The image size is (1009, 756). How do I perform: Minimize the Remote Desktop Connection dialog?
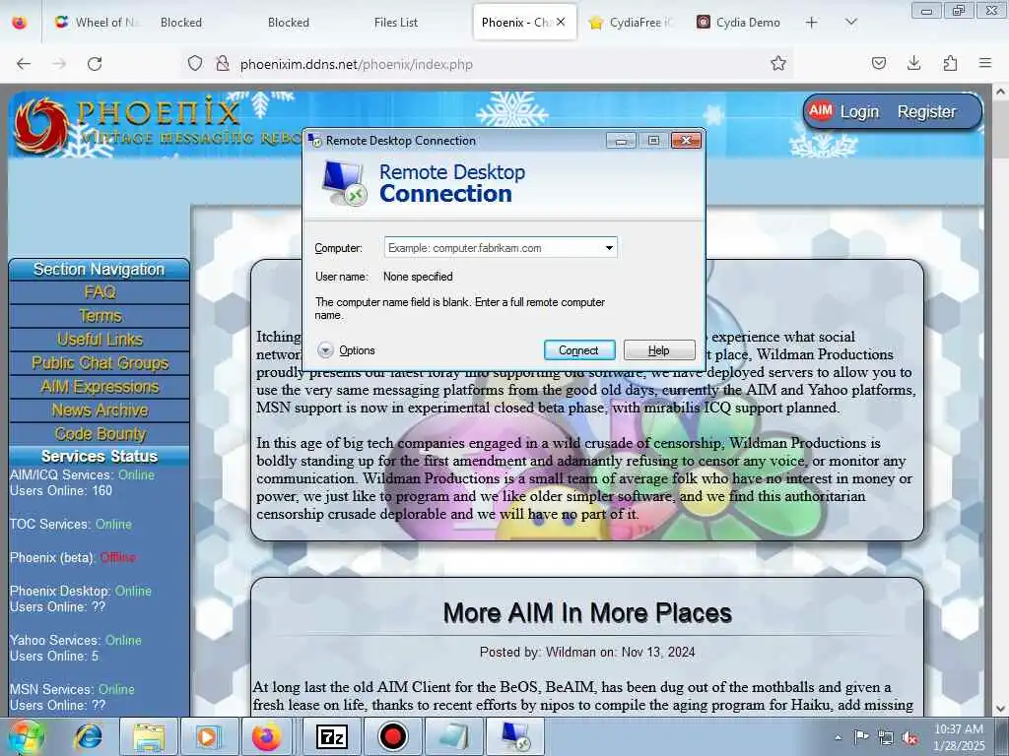pos(621,140)
